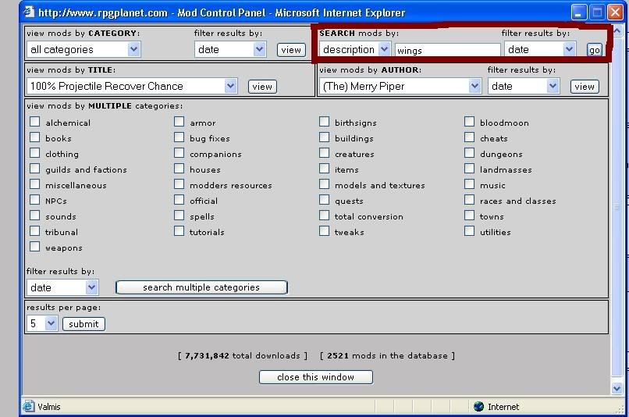This screenshot has width=629, height=417.
Task: Tick the companions checkbox
Action: (179, 153)
